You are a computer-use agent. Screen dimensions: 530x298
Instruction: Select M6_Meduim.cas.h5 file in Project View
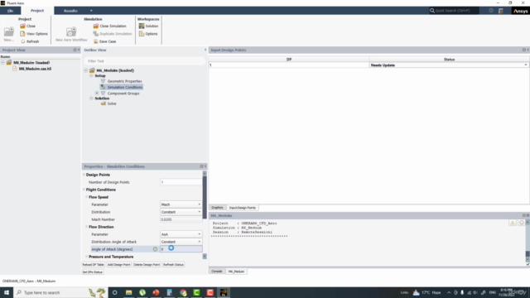35,69
